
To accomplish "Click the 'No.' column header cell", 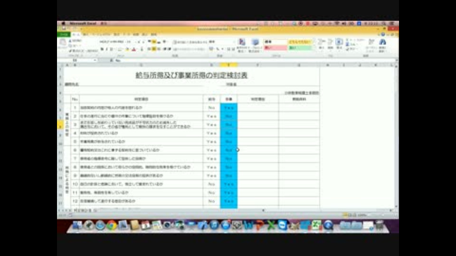I will click(75, 99).
